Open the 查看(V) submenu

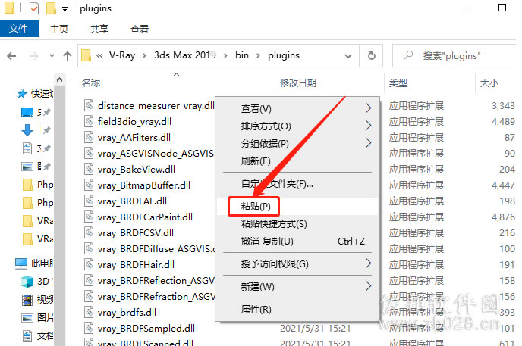tap(297, 108)
